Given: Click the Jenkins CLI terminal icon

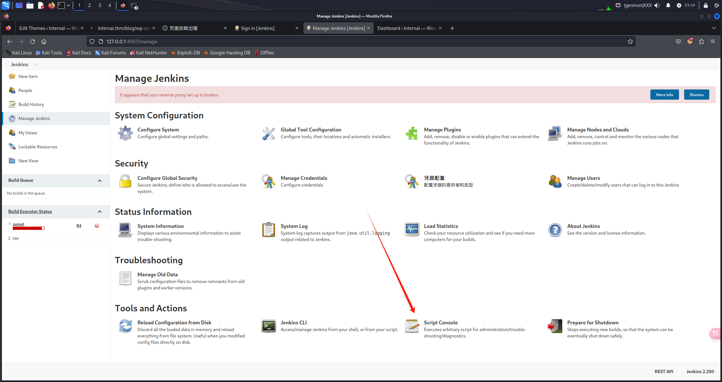Looking at the screenshot, I should point(268,326).
